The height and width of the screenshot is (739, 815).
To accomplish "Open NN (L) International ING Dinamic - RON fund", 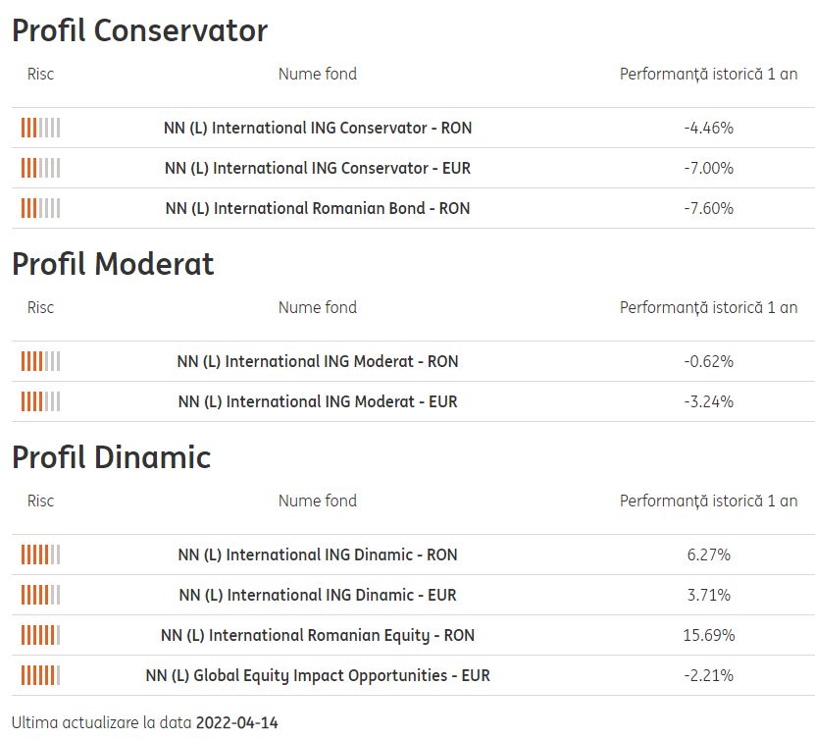I will coord(318,554).
